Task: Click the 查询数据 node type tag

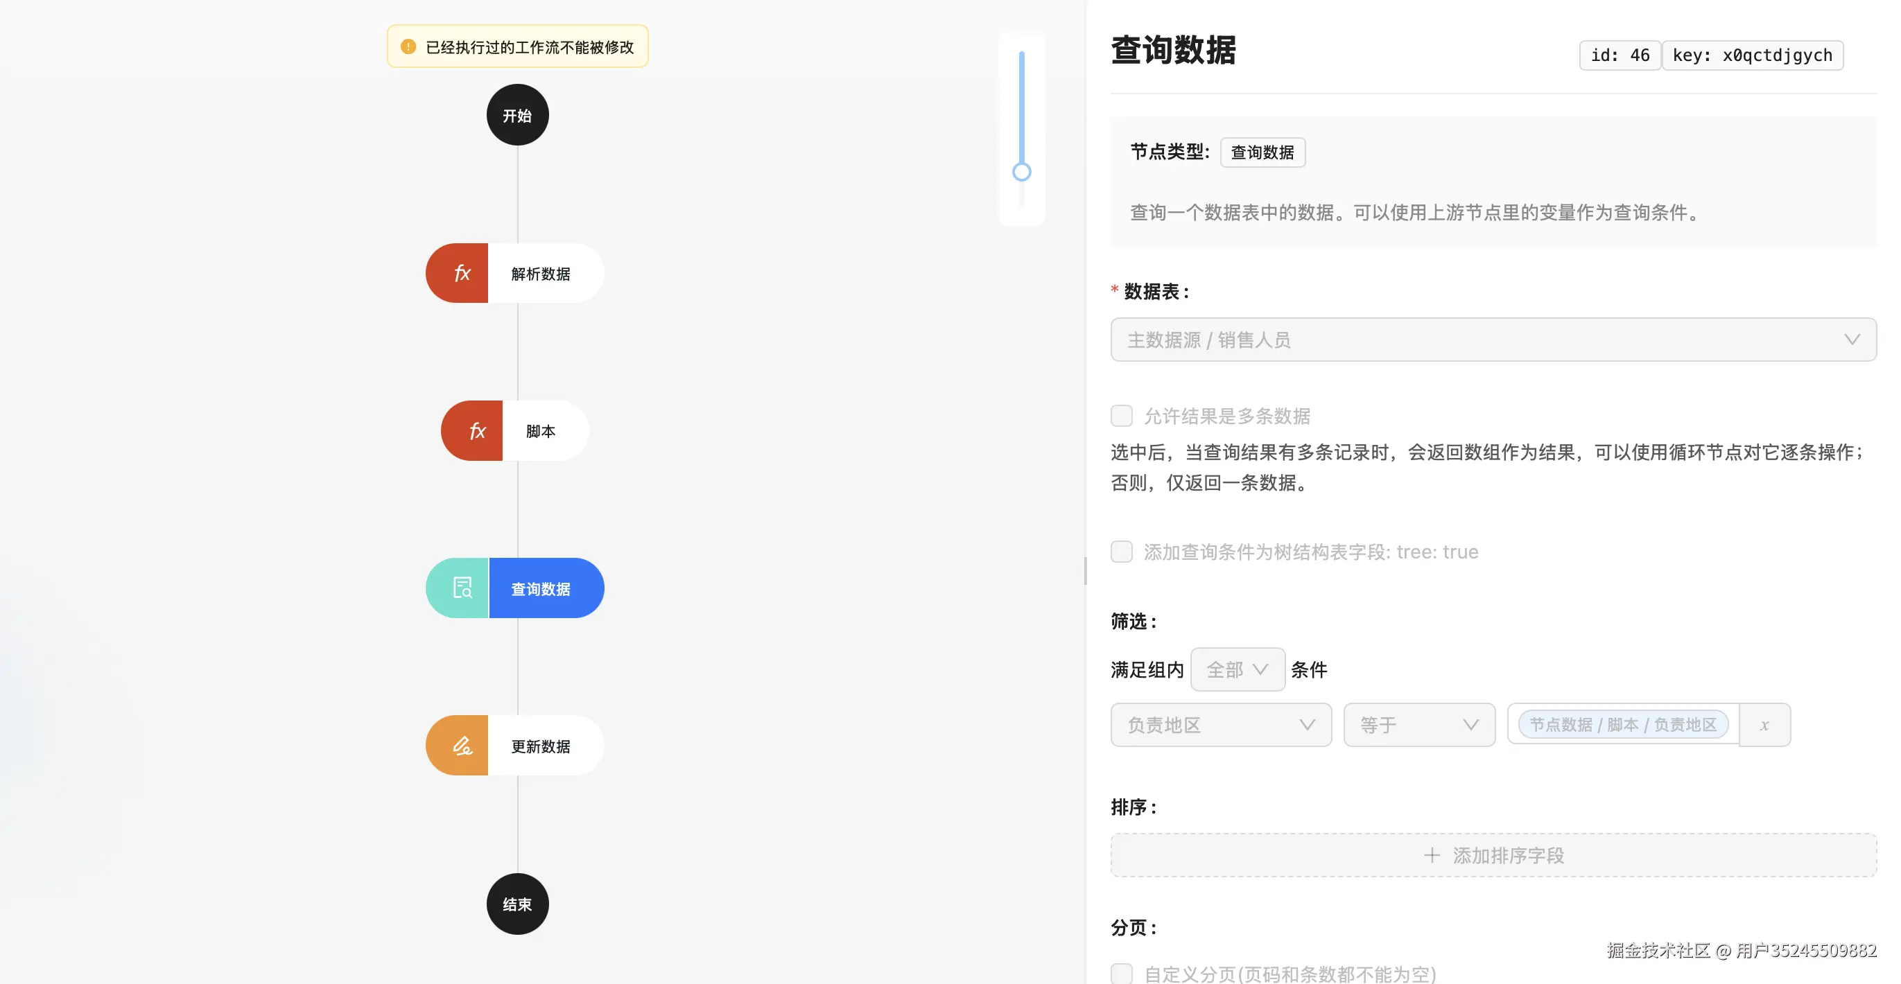Action: pos(1262,152)
